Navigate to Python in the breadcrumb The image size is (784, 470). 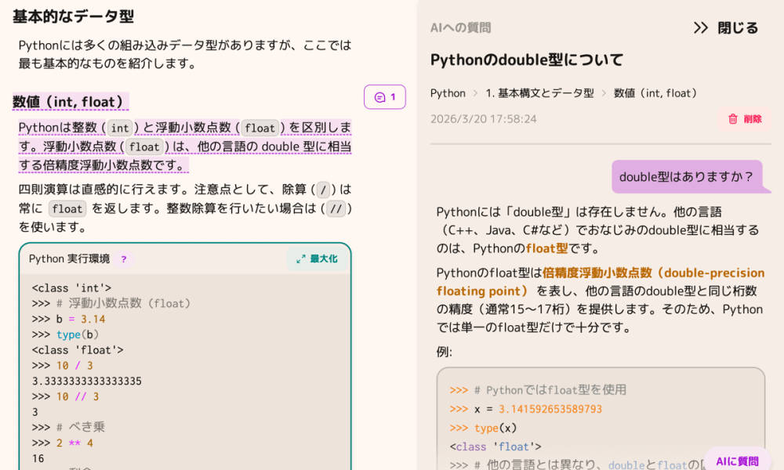click(448, 92)
